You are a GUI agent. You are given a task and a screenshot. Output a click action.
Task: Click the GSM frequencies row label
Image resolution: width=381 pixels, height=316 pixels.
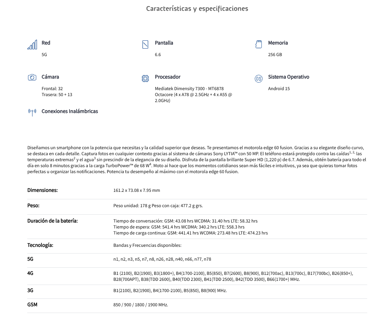32,304
